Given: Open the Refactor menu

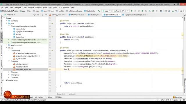Looking at the screenshot, I should click(38, 8).
